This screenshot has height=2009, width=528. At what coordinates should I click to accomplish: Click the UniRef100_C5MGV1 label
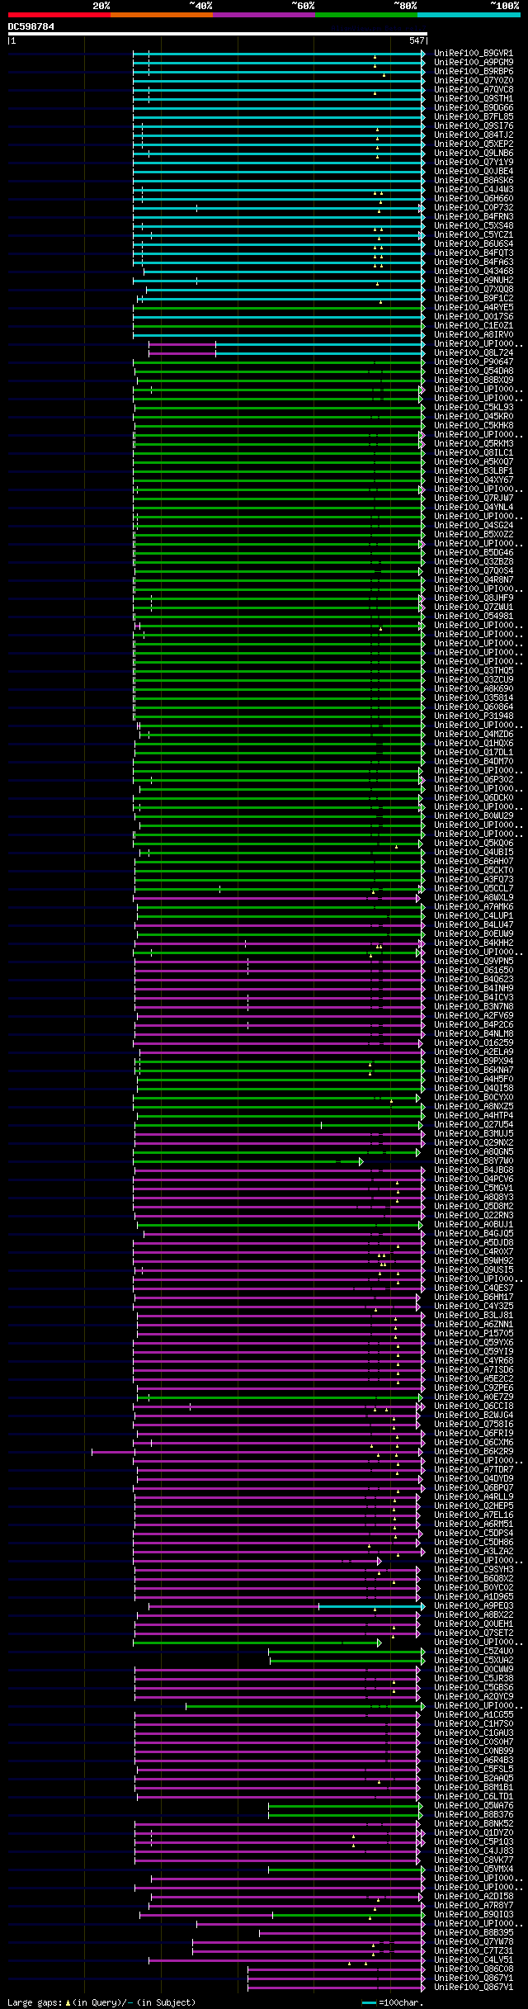tap(474, 1189)
